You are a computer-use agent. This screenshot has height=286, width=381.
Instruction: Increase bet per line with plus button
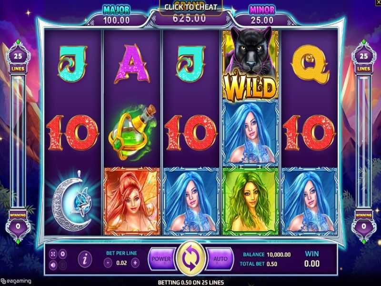point(135,263)
